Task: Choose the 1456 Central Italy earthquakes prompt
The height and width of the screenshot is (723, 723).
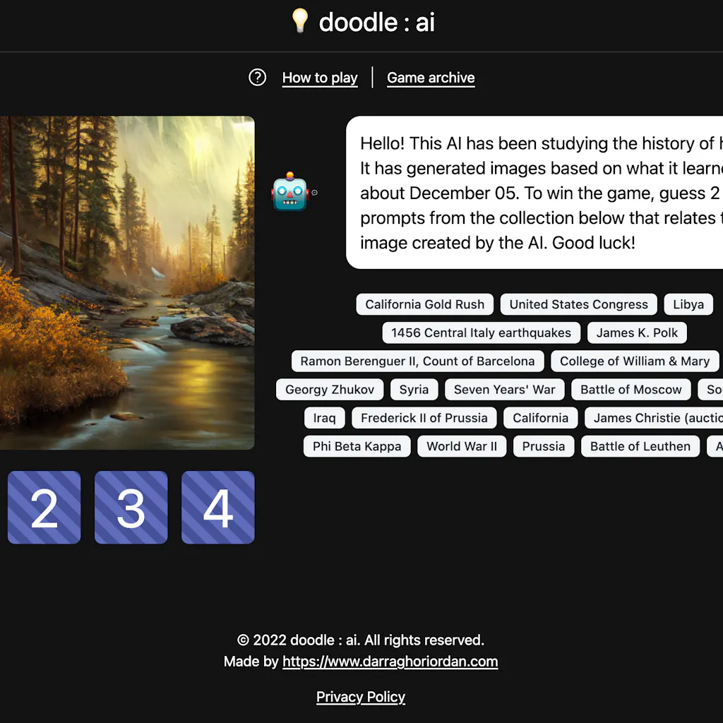Action: [x=481, y=333]
